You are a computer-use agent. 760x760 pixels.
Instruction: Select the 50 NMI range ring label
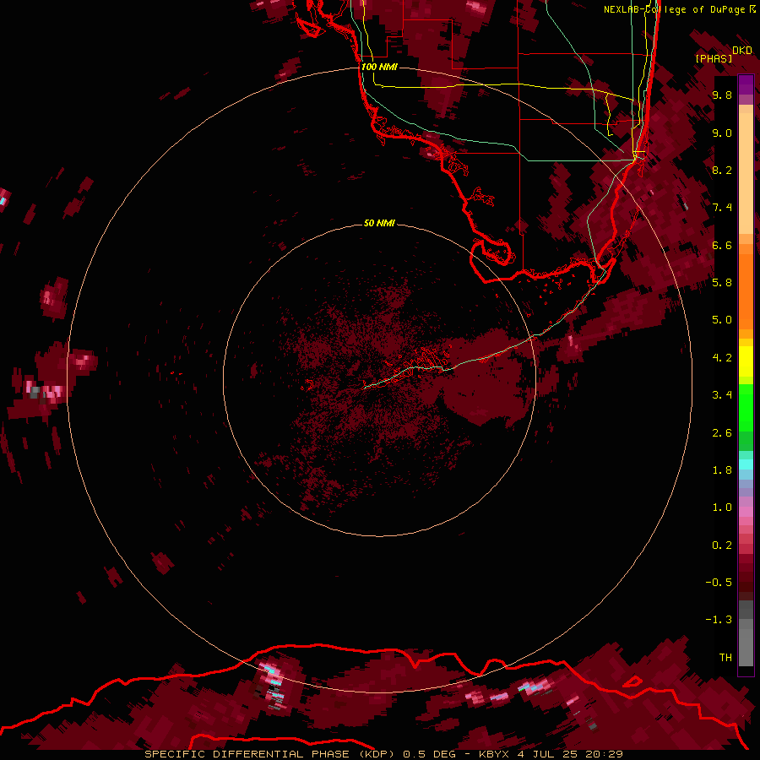[x=379, y=224]
